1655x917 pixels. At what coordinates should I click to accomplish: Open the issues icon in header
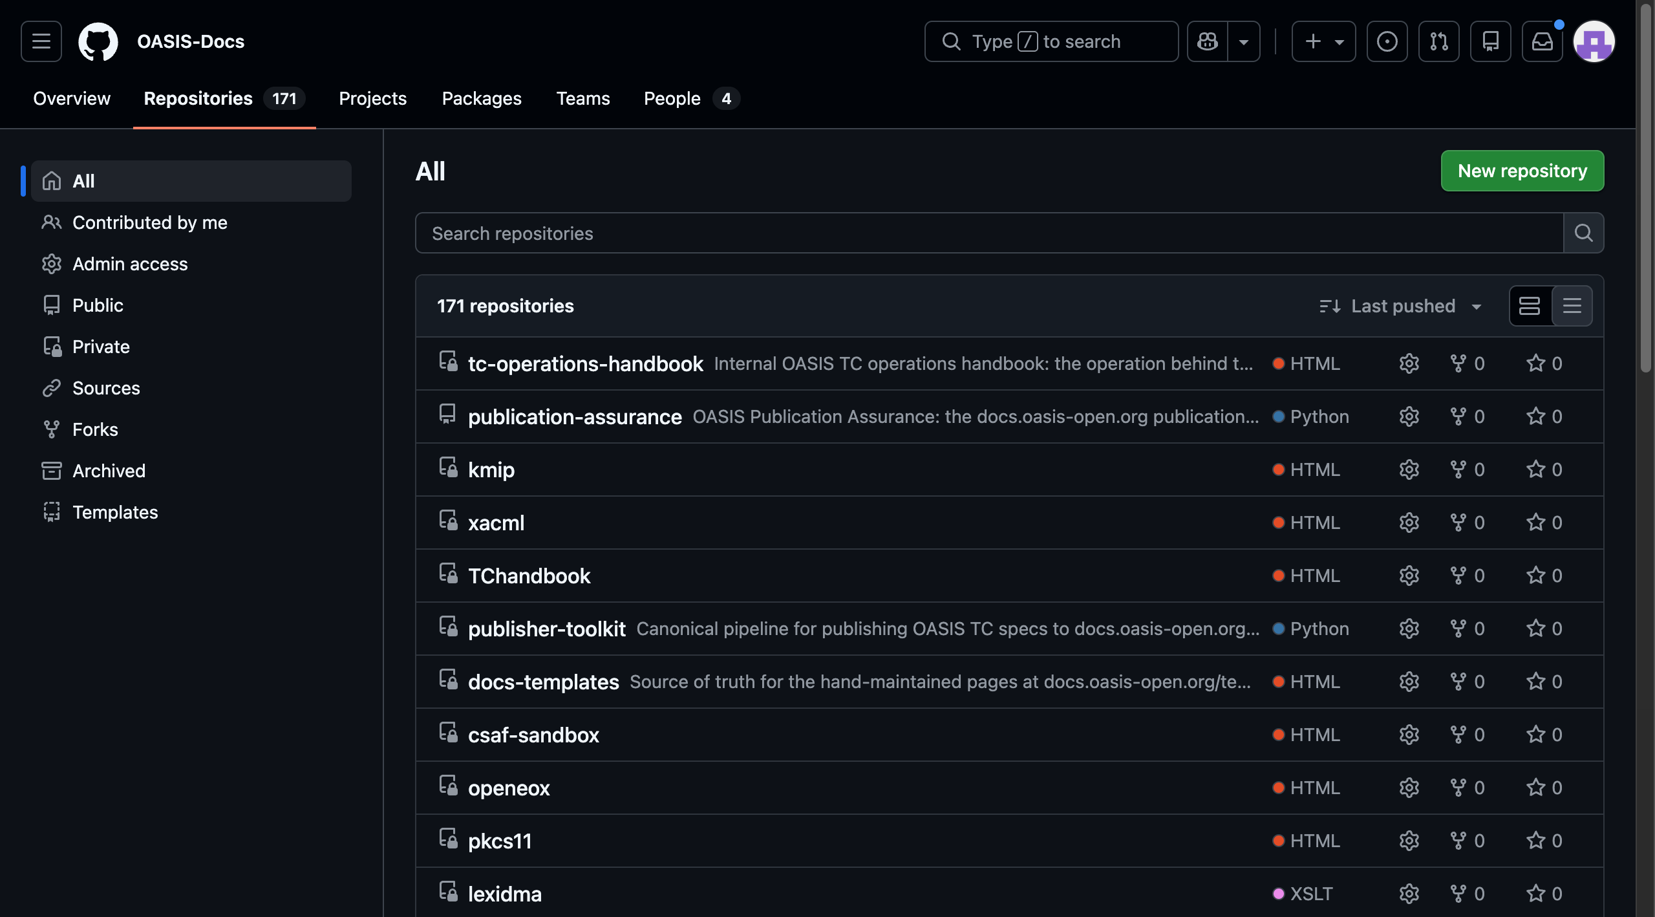tap(1387, 41)
